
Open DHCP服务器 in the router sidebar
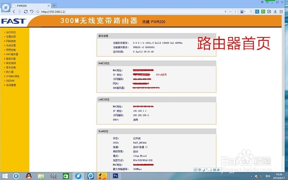tap(12, 54)
